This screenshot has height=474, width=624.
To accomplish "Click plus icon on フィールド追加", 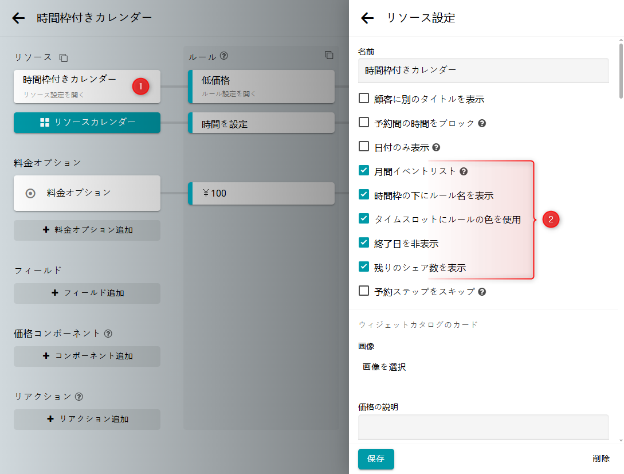I will point(55,292).
